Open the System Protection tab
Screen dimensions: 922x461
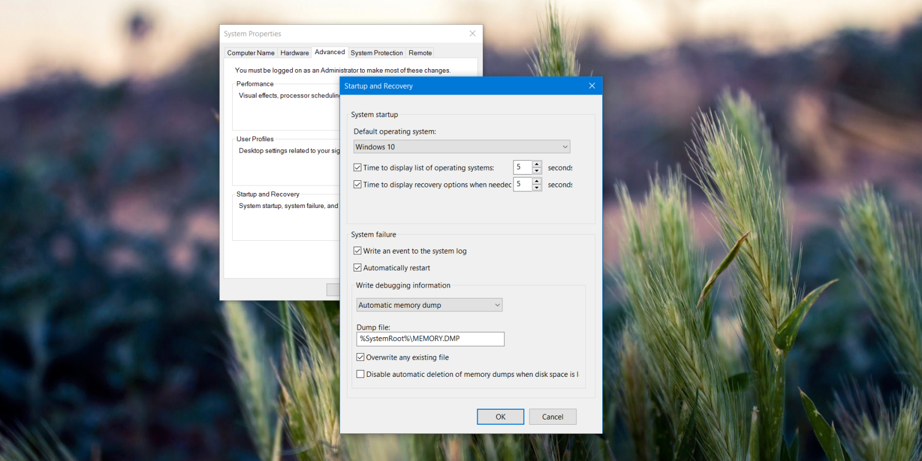377,53
